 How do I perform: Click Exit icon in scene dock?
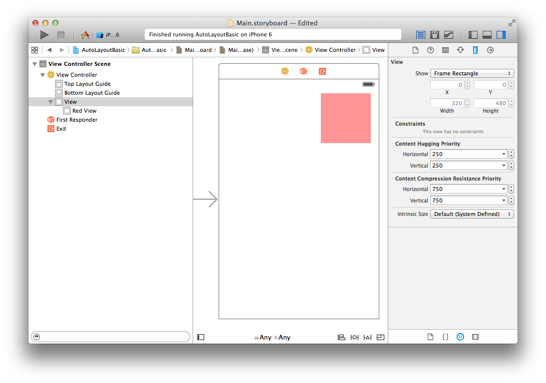click(x=322, y=71)
